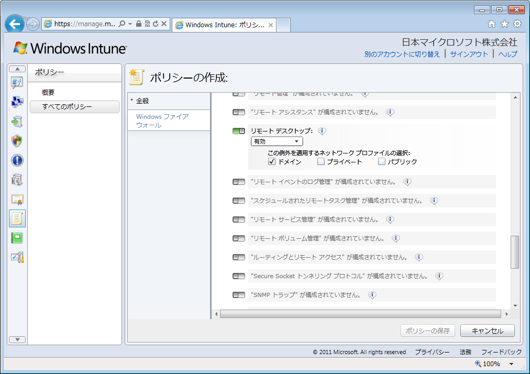Close the Windows Intune browser tab

click(x=271, y=25)
